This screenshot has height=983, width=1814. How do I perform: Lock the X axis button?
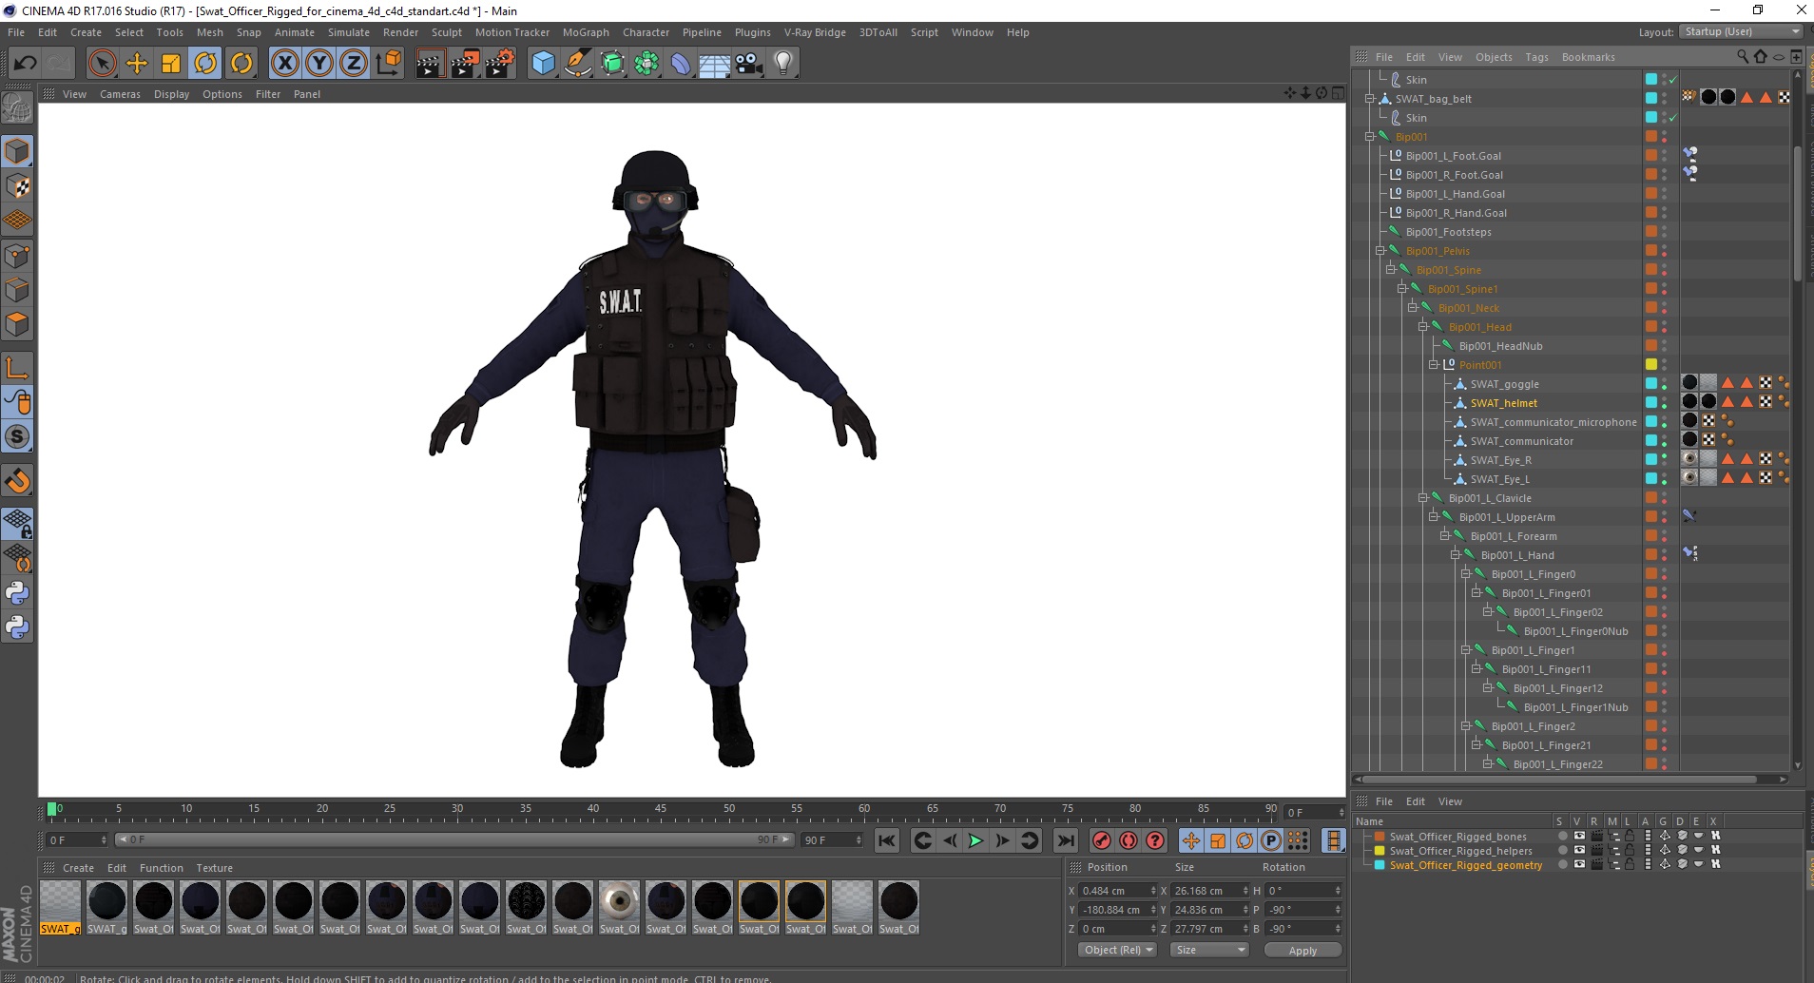(x=284, y=64)
